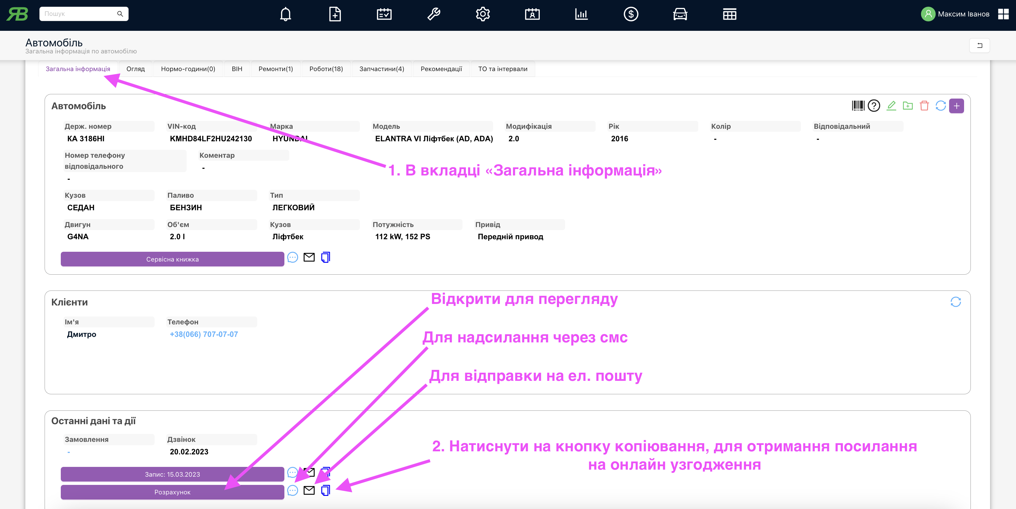Open the notifications bell icon

pos(285,15)
